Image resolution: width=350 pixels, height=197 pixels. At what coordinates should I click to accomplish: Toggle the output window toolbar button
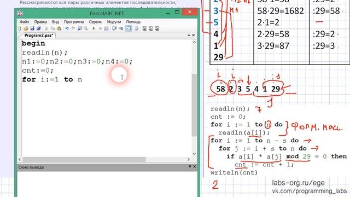coord(129,28)
